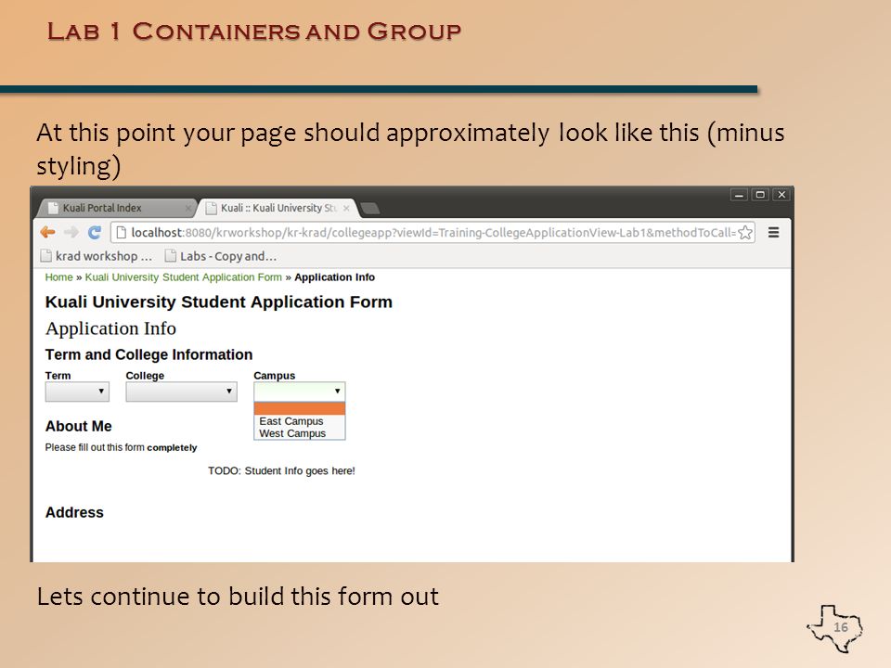Close the Kuali Portal Index tab
The width and height of the screenshot is (891, 668).
(x=188, y=209)
